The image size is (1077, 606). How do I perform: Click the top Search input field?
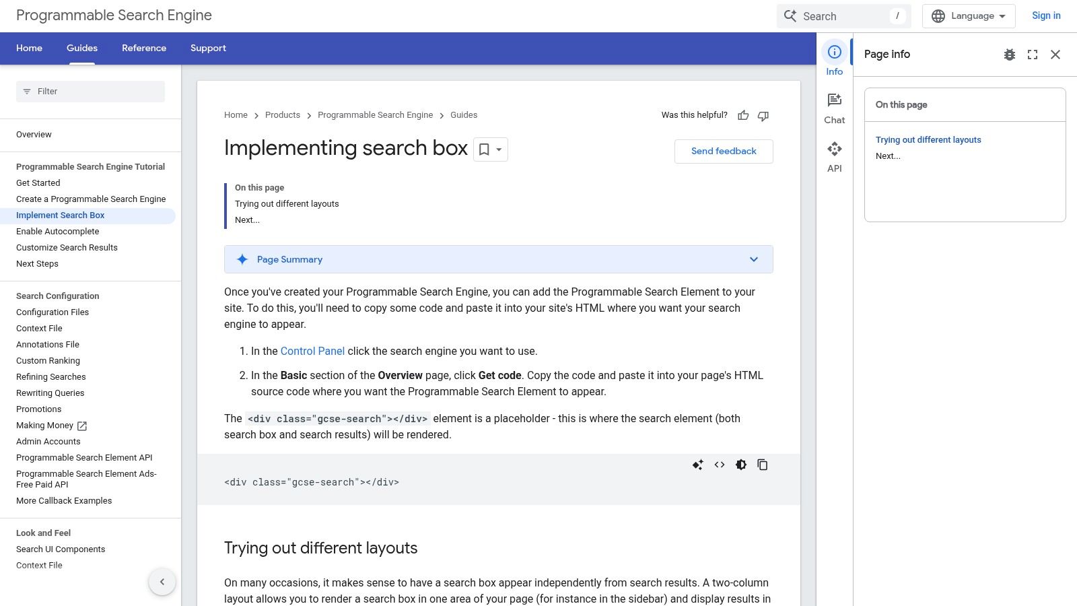(x=844, y=16)
